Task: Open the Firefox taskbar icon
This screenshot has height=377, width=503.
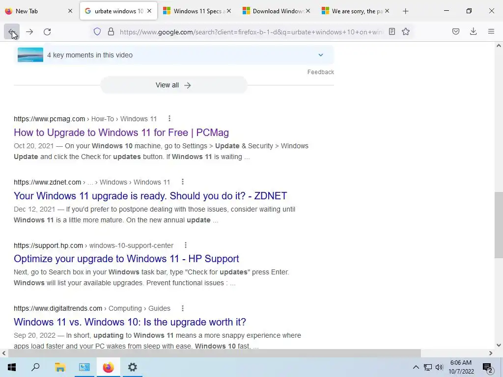Action: 109,367
